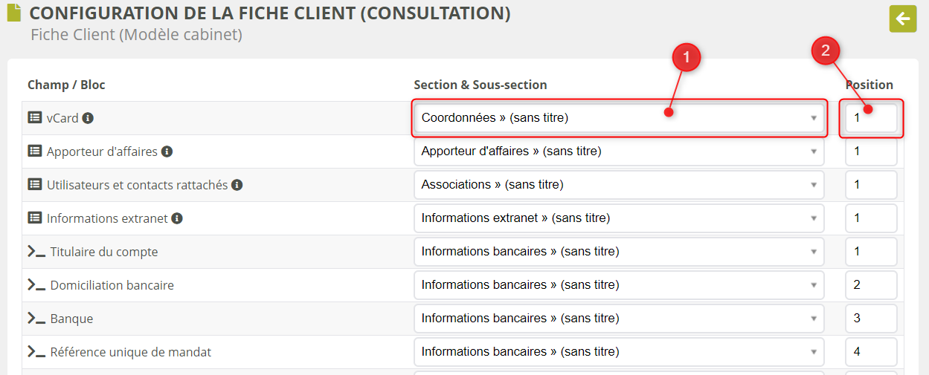The height and width of the screenshot is (375, 929).
Task: Click the field icon before Banque
Action: click(x=36, y=319)
